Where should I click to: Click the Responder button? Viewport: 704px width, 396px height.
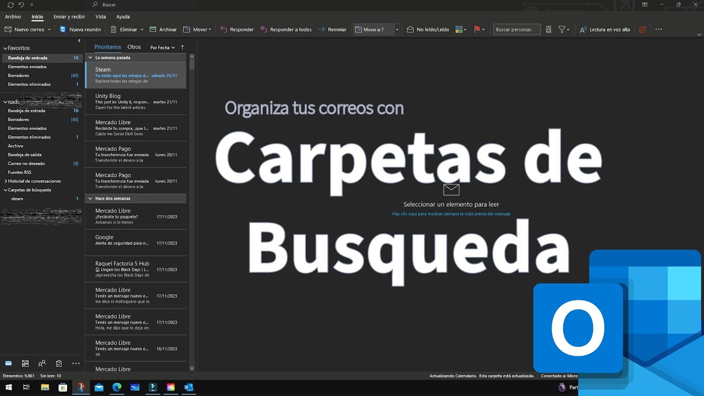[237, 30]
